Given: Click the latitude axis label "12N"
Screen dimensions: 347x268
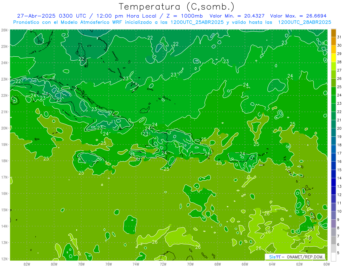Looking at the screenshot, I should (5, 259).
